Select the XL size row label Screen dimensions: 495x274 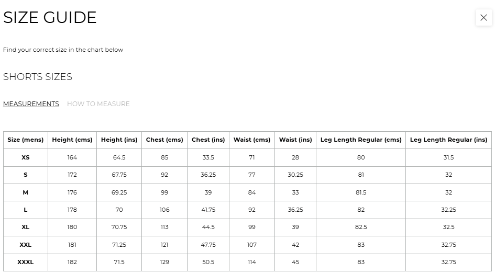(26, 227)
